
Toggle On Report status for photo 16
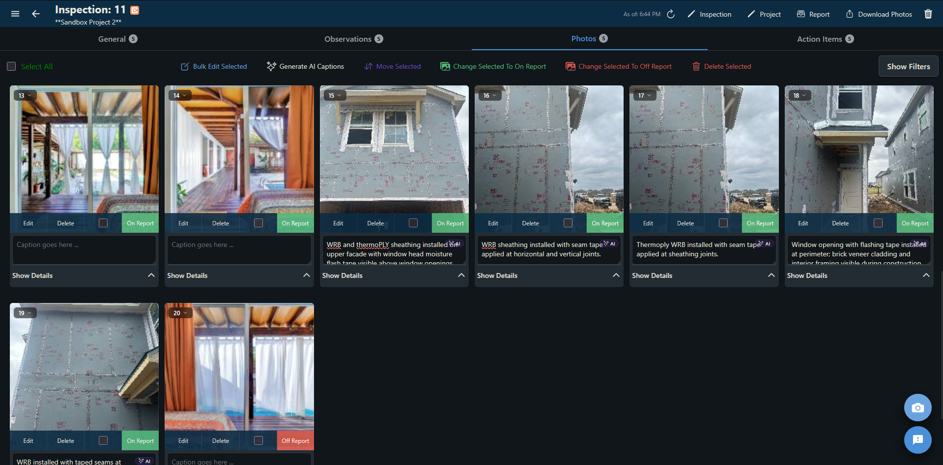(605, 223)
